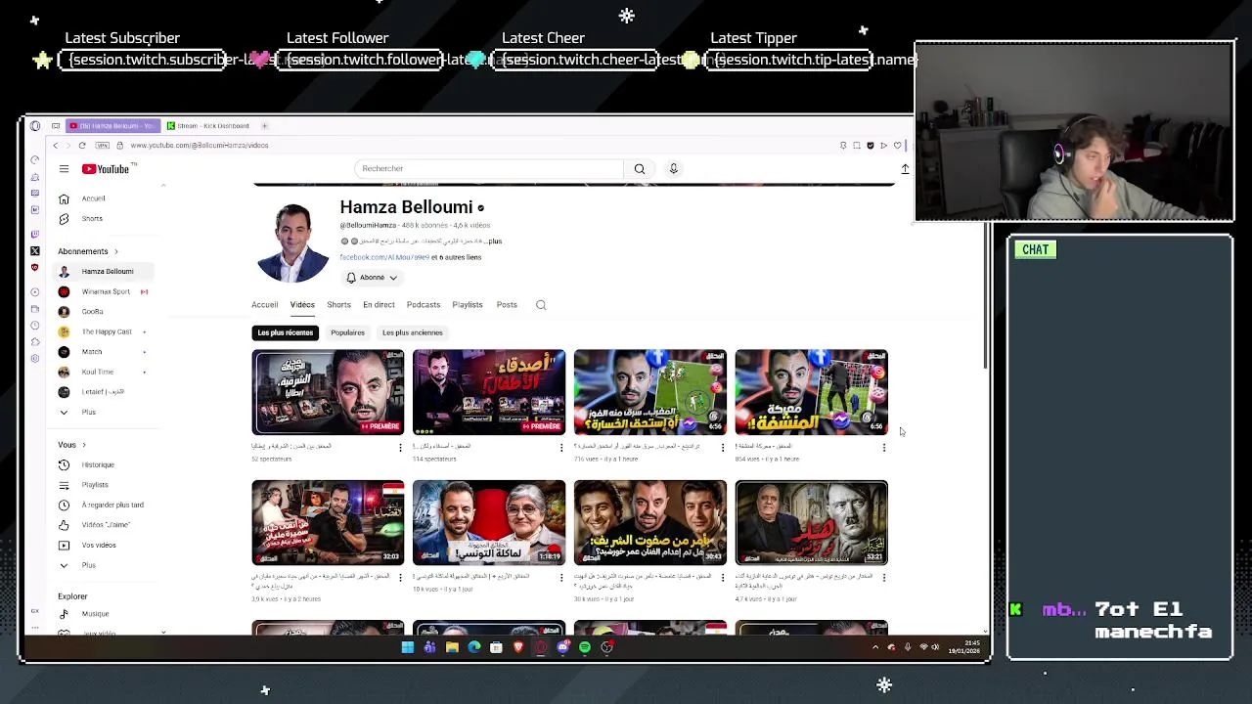Open more options for the 52 spectateurs video
The width and height of the screenshot is (1252, 704).
[x=400, y=448]
